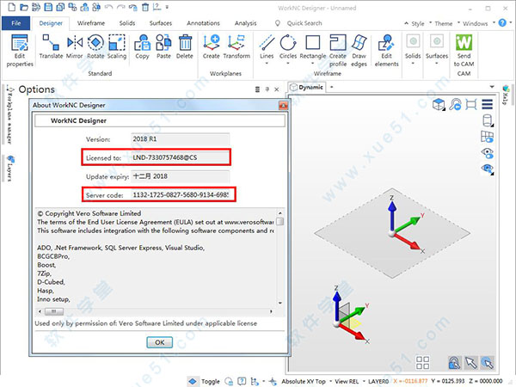Click Server code field value
Image resolution: width=516 pixels, height=387 pixels.
click(x=182, y=195)
